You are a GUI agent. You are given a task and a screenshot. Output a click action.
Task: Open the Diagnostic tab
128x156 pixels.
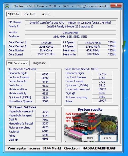tap(39, 63)
